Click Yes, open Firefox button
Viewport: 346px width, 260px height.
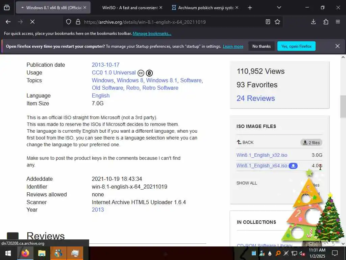coord(296,46)
